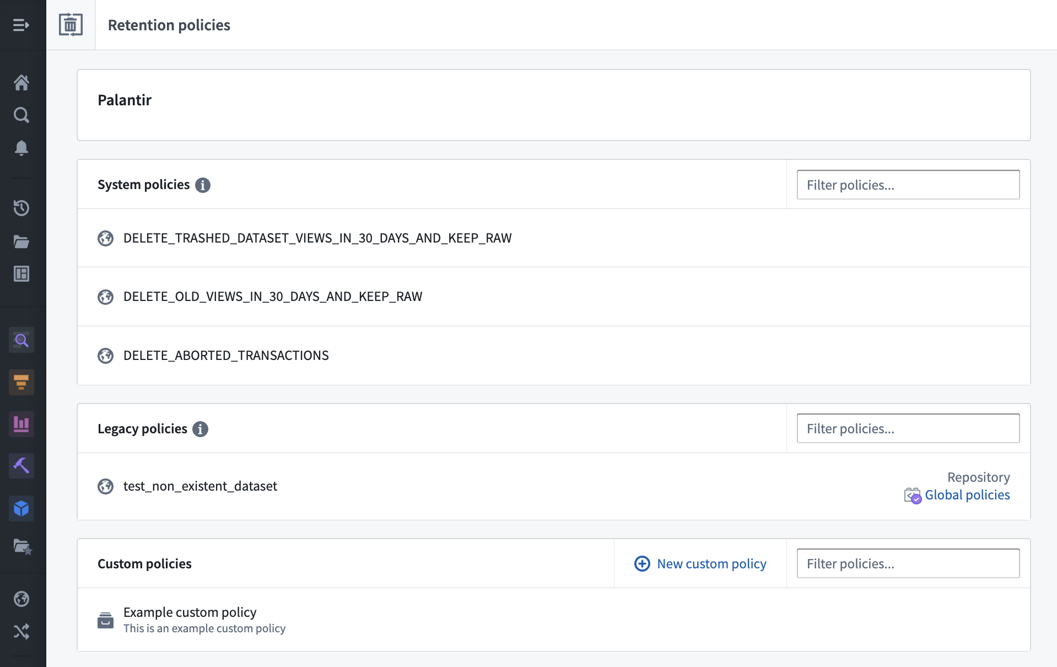This screenshot has height=667, width=1057.
Task: Click plus icon of New custom policy
Action: click(x=642, y=563)
